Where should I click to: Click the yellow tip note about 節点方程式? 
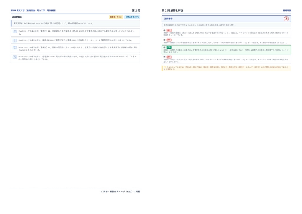(x=226, y=68)
